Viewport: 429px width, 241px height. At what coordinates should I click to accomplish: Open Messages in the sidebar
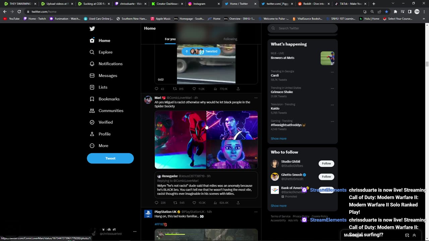tap(103, 76)
